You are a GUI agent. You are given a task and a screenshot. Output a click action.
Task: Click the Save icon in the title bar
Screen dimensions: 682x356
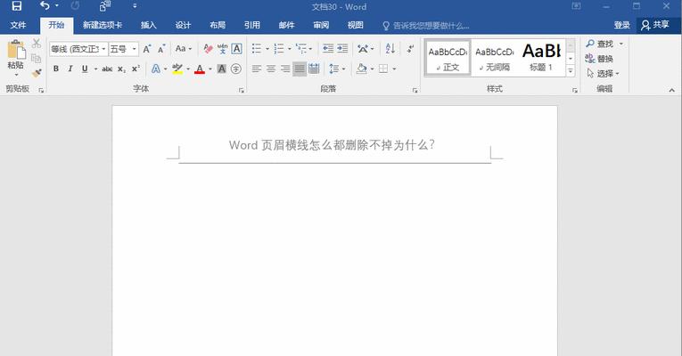point(16,6)
